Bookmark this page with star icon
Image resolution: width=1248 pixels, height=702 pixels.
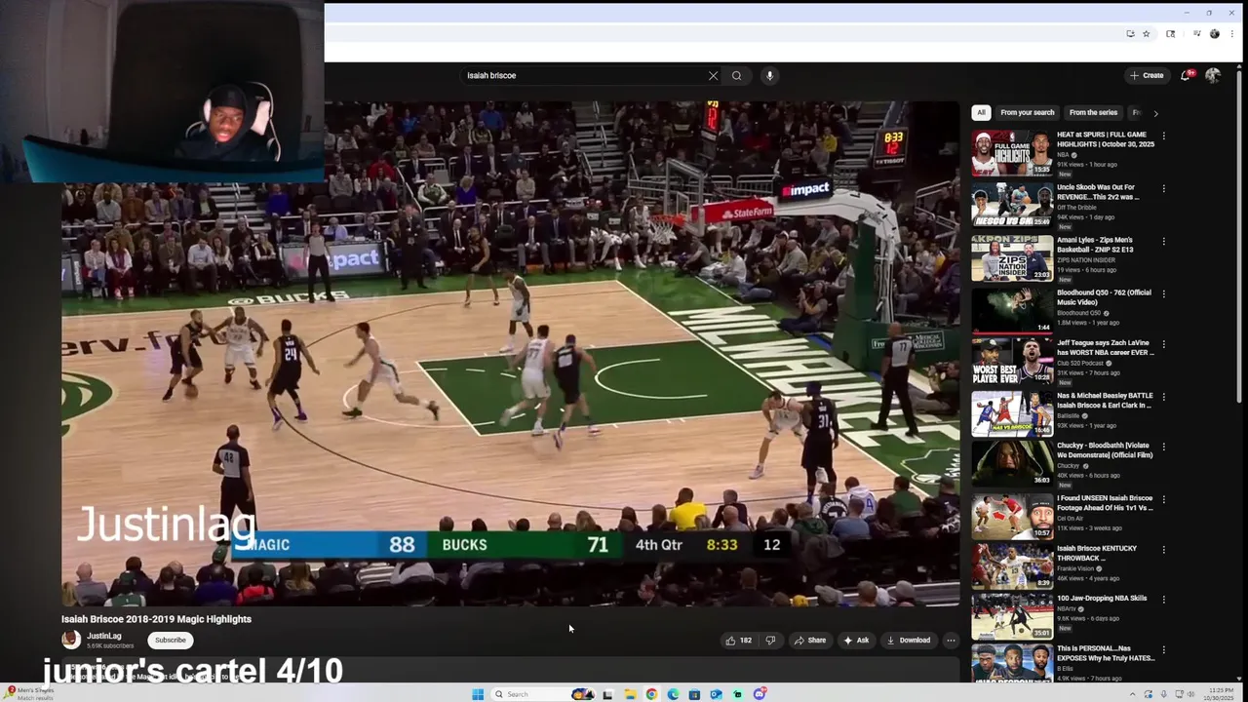click(x=1147, y=33)
